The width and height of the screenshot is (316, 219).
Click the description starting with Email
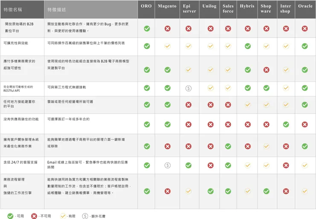point(88,165)
